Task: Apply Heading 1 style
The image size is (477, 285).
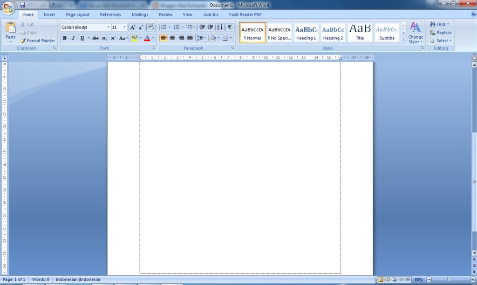Action: click(306, 33)
